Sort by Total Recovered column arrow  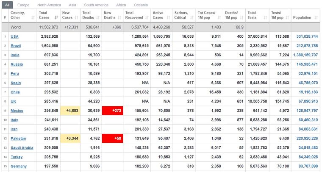pos(147,18)
